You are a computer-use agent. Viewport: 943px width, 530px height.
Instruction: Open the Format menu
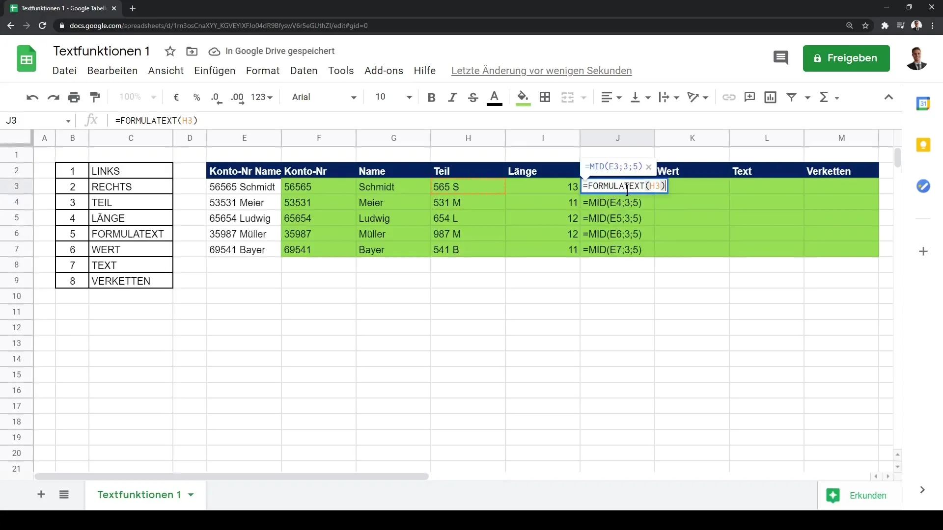[263, 71]
